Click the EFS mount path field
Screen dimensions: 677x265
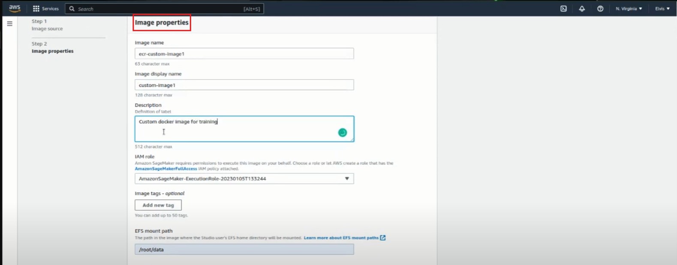tap(244, 249)
